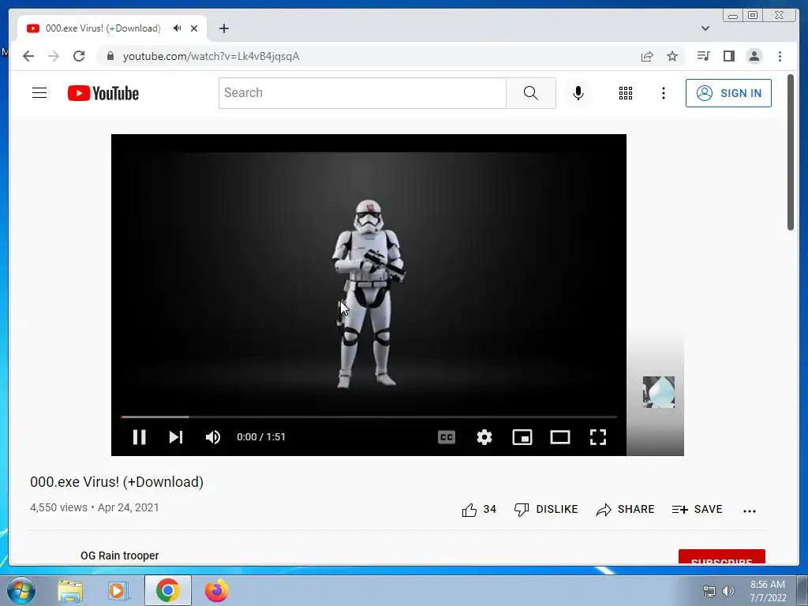The width and height of the screenshot is (808, 606).
Task: Open video settings gear
Action: pyautogui.click(x=484, y=437)
